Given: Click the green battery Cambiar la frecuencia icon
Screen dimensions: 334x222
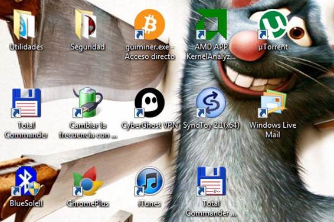Looking at the screenshot, I should click(x=88, y=102).
